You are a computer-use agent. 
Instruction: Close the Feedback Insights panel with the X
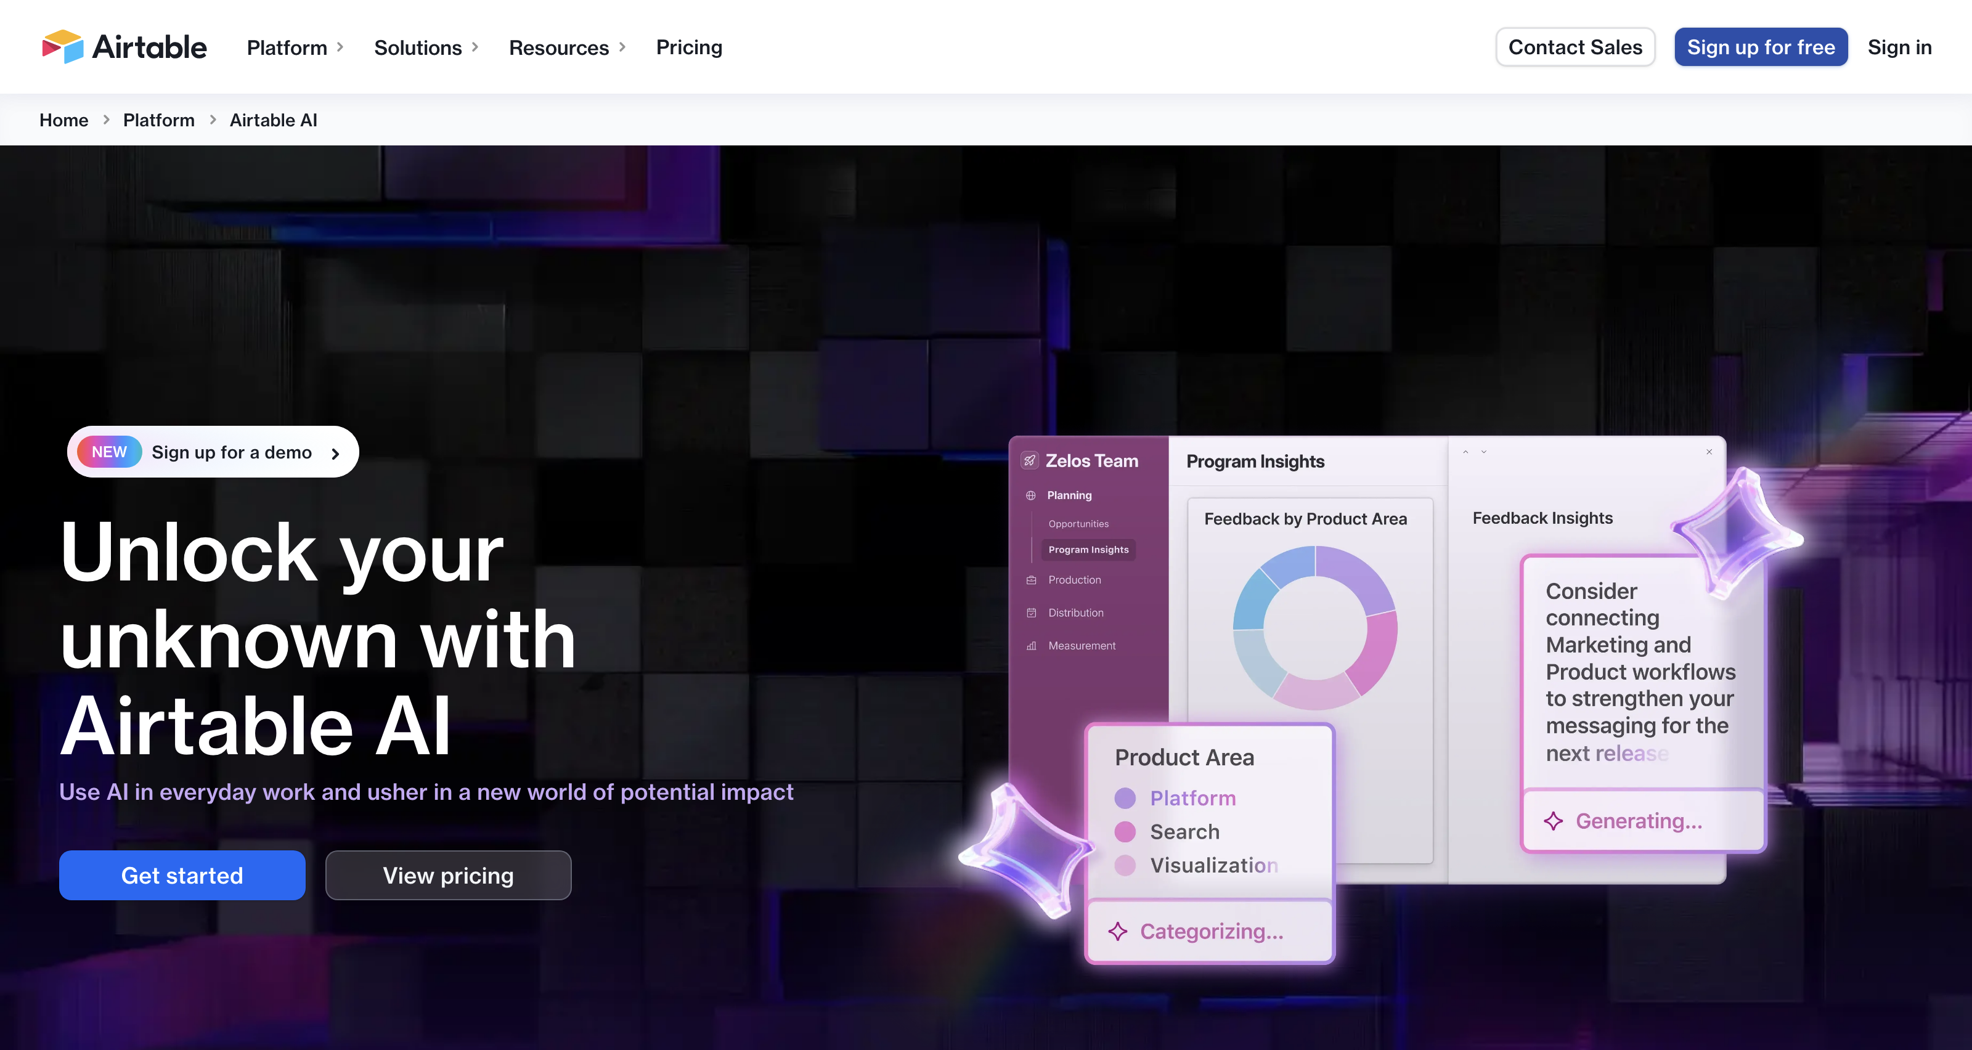point(1709,452)
